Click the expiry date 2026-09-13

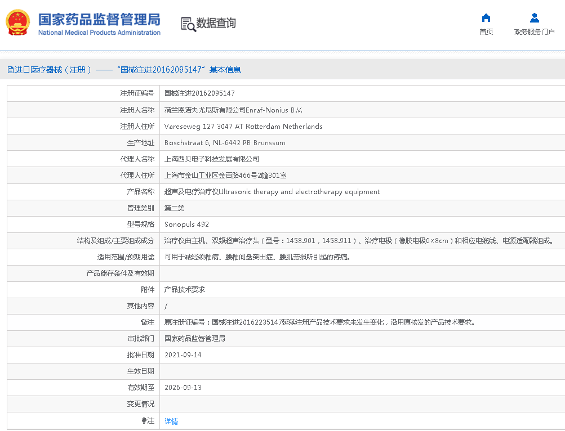(183, 388)
